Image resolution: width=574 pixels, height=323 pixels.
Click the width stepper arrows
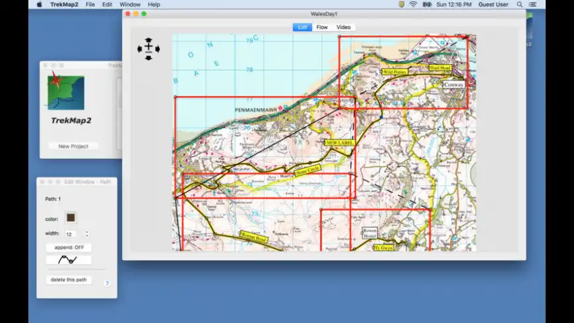tap(87, 233)
